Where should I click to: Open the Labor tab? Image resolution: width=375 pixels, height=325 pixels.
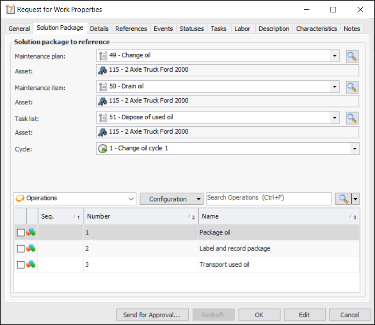242,29
